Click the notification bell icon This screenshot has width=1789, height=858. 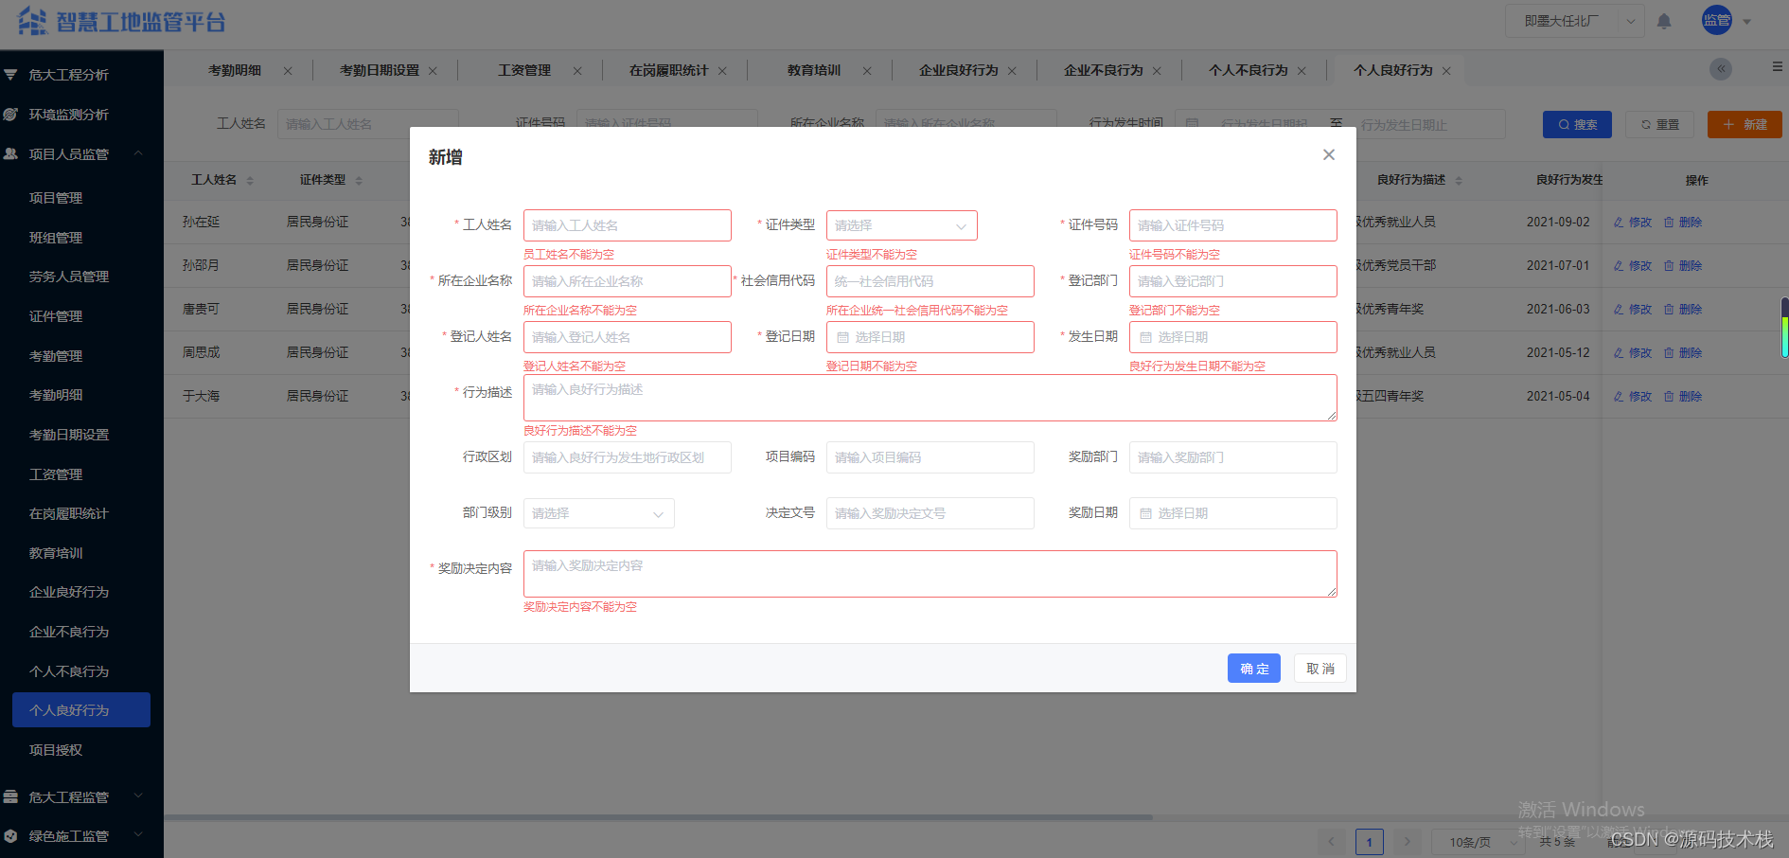click(x=1665, y=20)
